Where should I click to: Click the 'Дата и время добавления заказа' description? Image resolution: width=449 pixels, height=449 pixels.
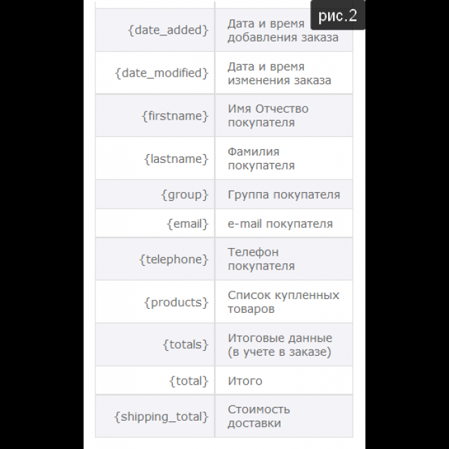(x=283, y=30)
